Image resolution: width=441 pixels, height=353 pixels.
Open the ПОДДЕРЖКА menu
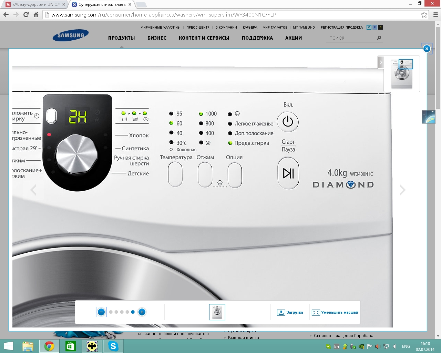[257, 38]
